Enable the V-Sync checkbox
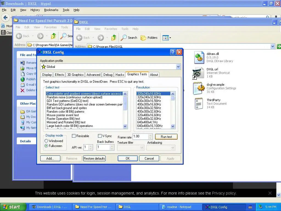 pyautogui.click(x=100, y=136)
